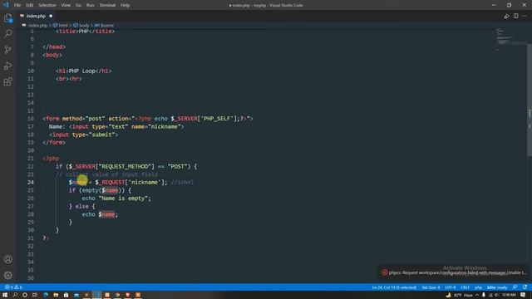Change the CRLF line ending setting
The height and width of the screenshot is (299, 532).
pos(465,287)
